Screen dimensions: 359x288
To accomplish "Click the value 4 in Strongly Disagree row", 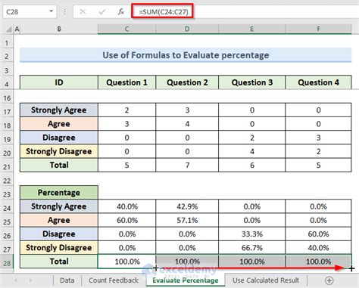I will pyautogui.click(x=252, y=151).
